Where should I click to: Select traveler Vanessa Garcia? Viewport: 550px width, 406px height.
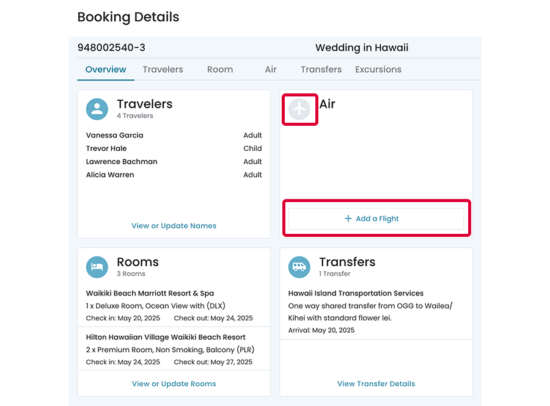[115, 136]
